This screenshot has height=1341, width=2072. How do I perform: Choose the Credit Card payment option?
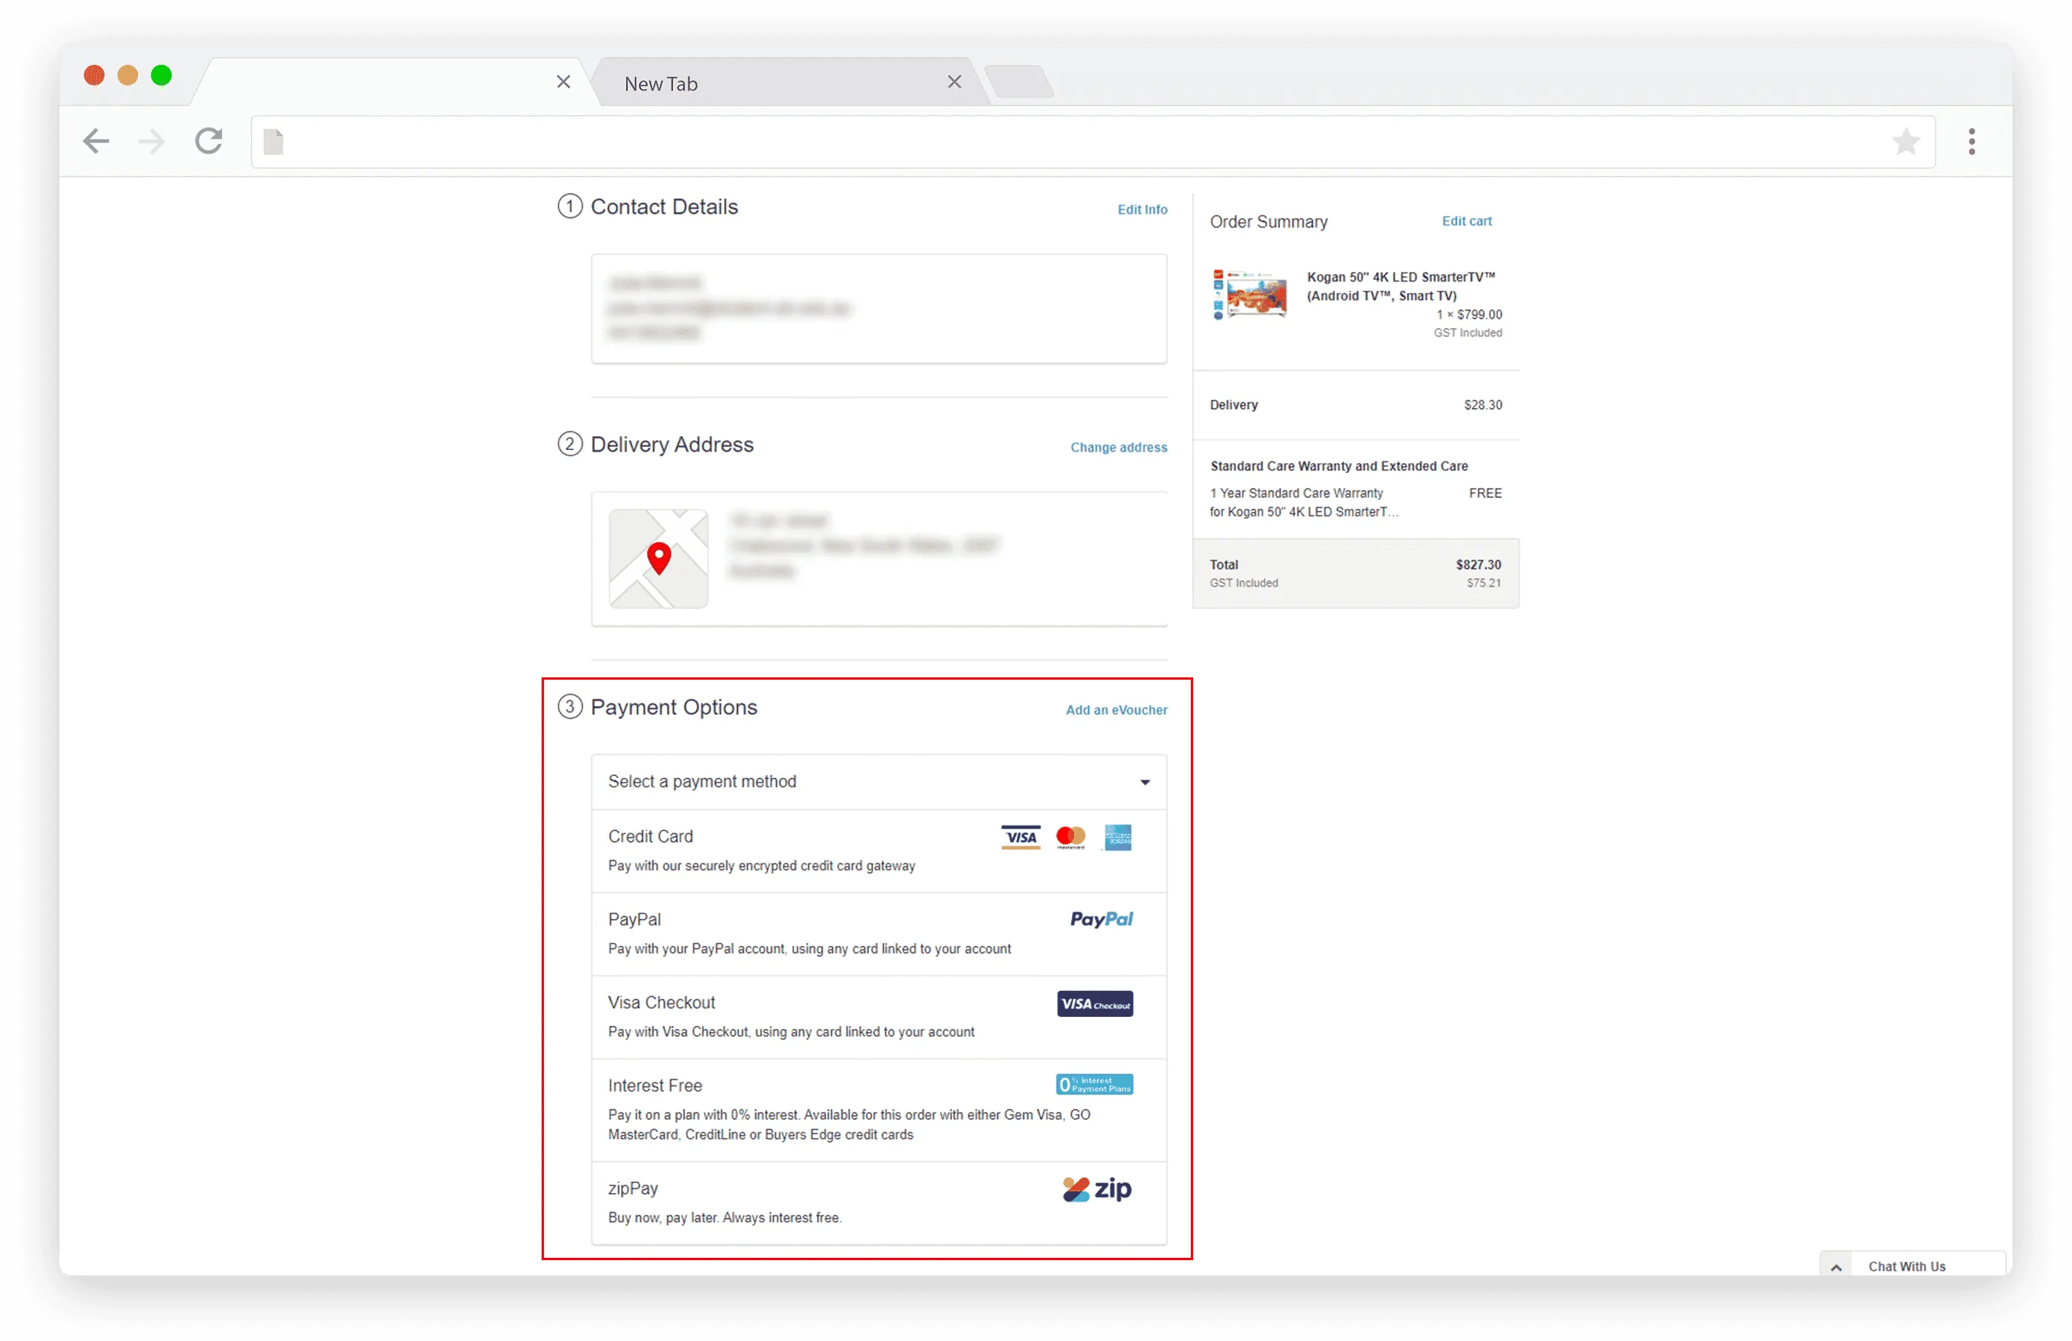[878, 851]
